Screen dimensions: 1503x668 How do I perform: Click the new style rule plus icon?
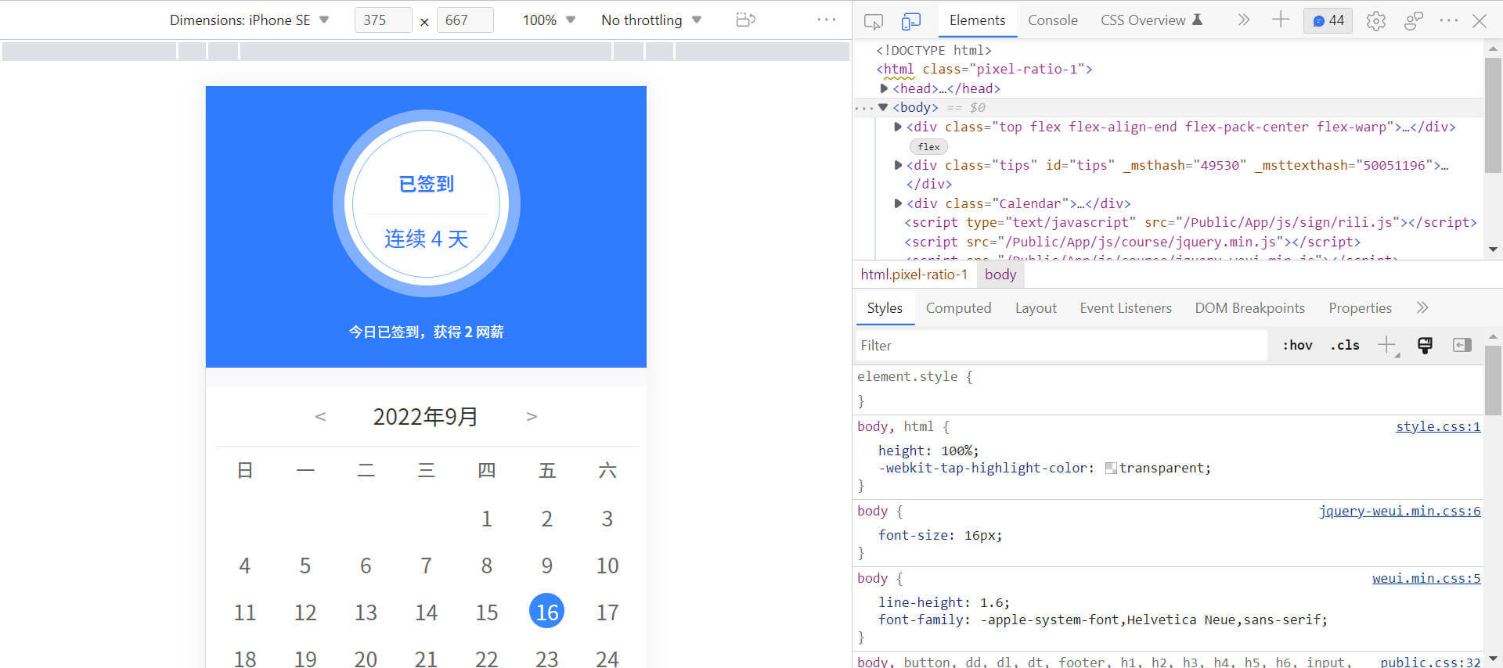[x=1386, y=345]
